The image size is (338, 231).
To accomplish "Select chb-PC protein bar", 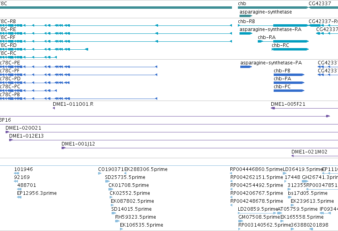I will 289,91.
